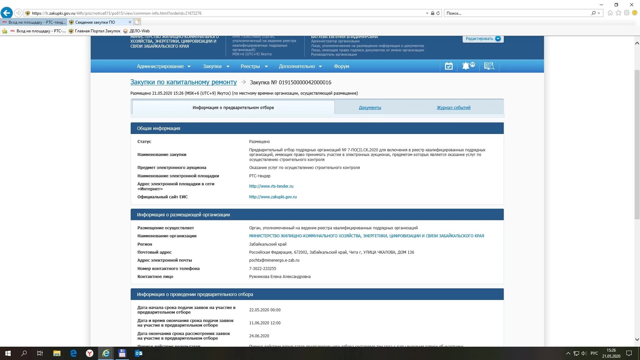Open Windows taskbar search

24,353
